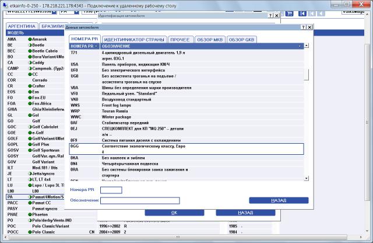The width and height of the screenshot is (373, 243).
Task: Click the green status dot next to Phaeton
Action: tap(30, 214)
